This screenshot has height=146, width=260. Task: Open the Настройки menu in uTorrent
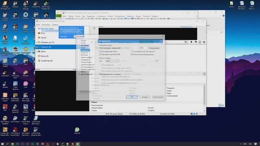pos(46,24)
